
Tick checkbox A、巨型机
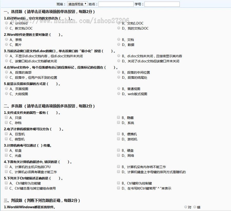point(6,134)
